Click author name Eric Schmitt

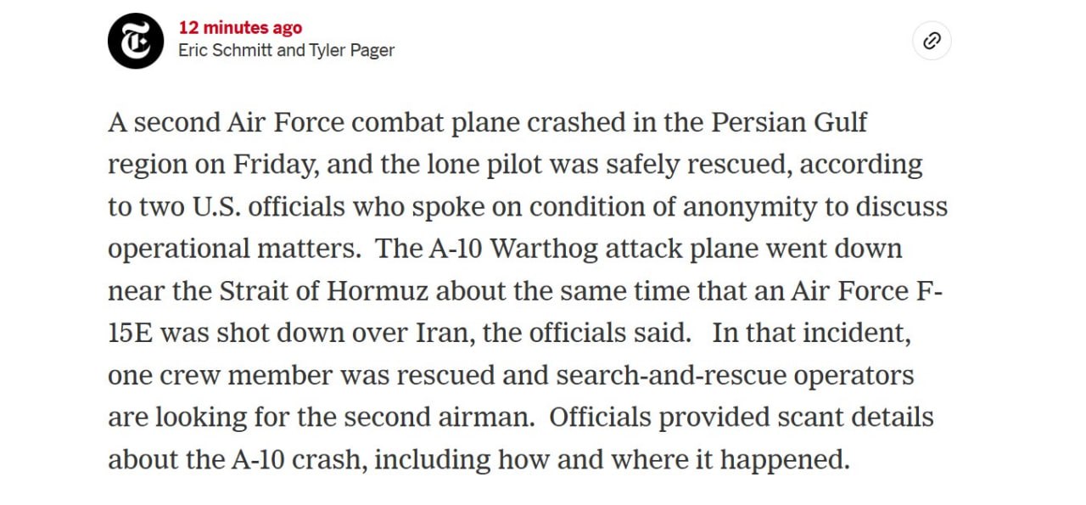tap(225, 50)
